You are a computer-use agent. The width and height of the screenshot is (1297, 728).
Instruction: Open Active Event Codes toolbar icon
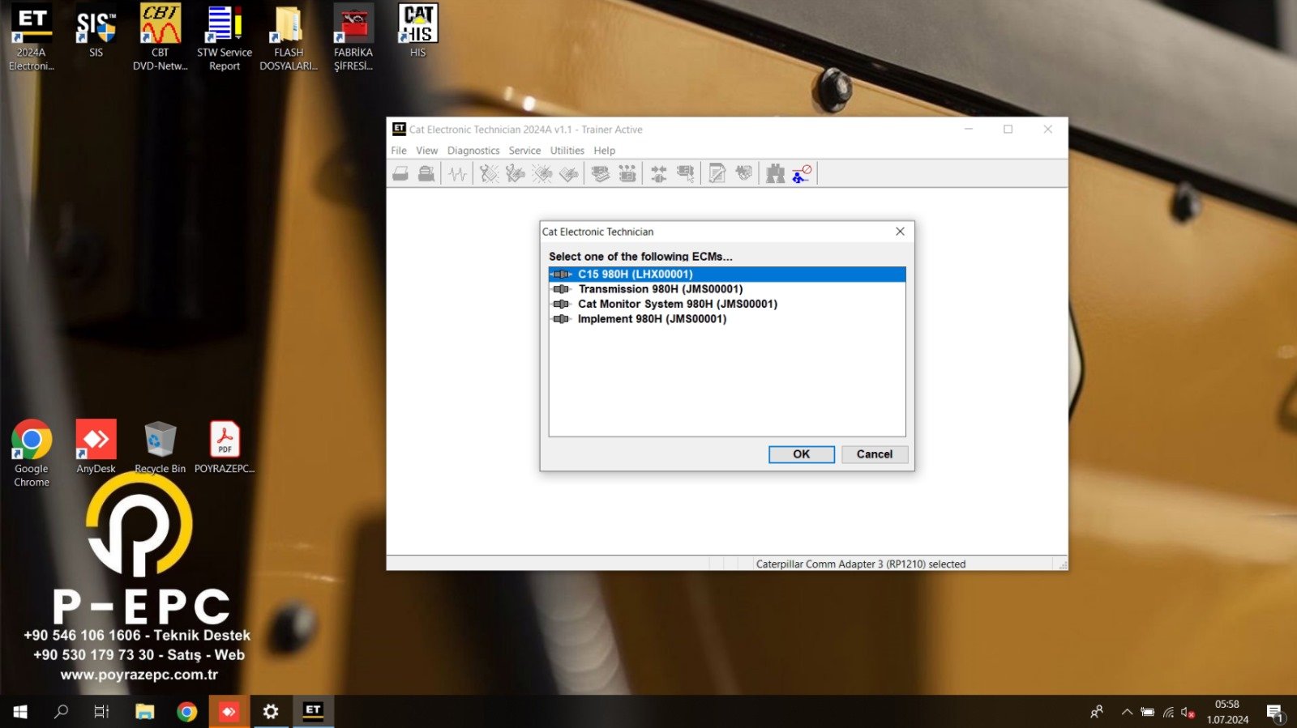[542, 173]
